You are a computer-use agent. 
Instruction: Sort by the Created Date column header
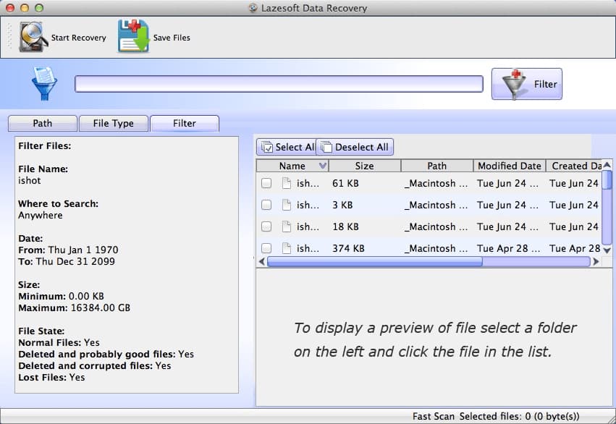coord(574,166)
